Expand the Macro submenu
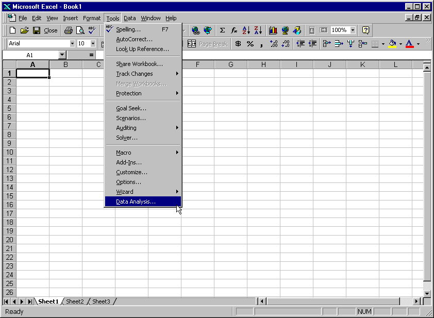This screenshot has height=318, width=434. pyautogui.click(x=143, y=153)
